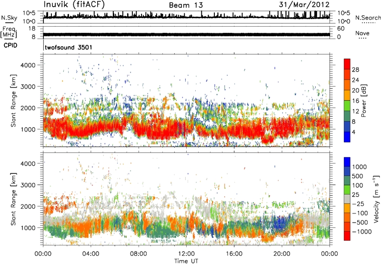Click the "N.Search" legend label

tap(368, 18)
